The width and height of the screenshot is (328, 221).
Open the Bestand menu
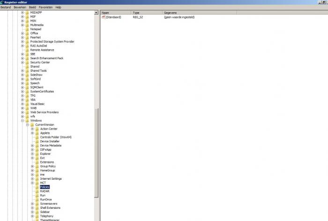[x=6, y=8]
